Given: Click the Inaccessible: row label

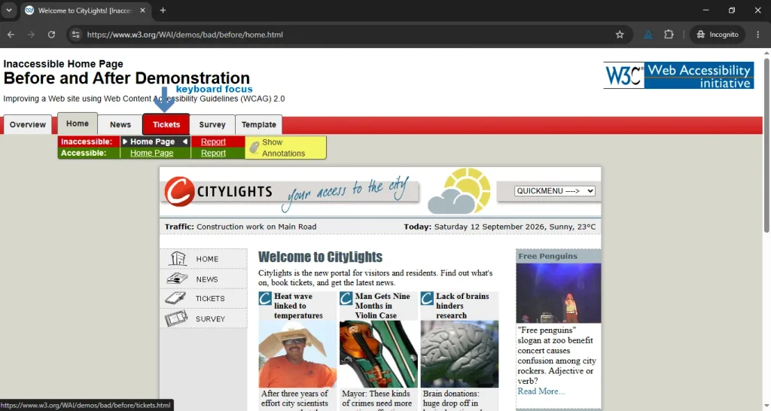Looking at the screenshot, I should coord(87,142).
